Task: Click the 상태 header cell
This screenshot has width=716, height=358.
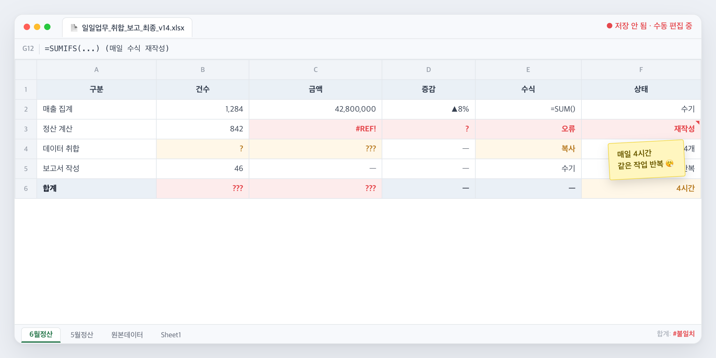Action: pyautogui.click(x=641, y=89)
